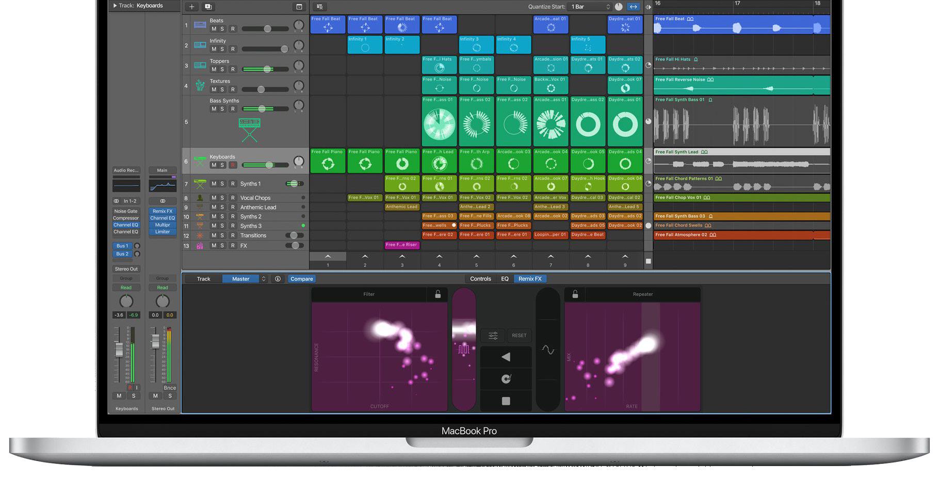This screenshot has height=497, width=939.
Task: Mute the Vocal Chops track
Action: [214, 198]
